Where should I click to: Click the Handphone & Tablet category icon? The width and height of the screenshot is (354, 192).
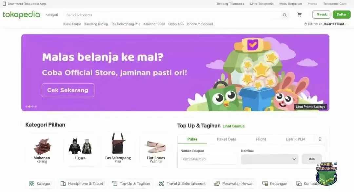coord(63,184)
